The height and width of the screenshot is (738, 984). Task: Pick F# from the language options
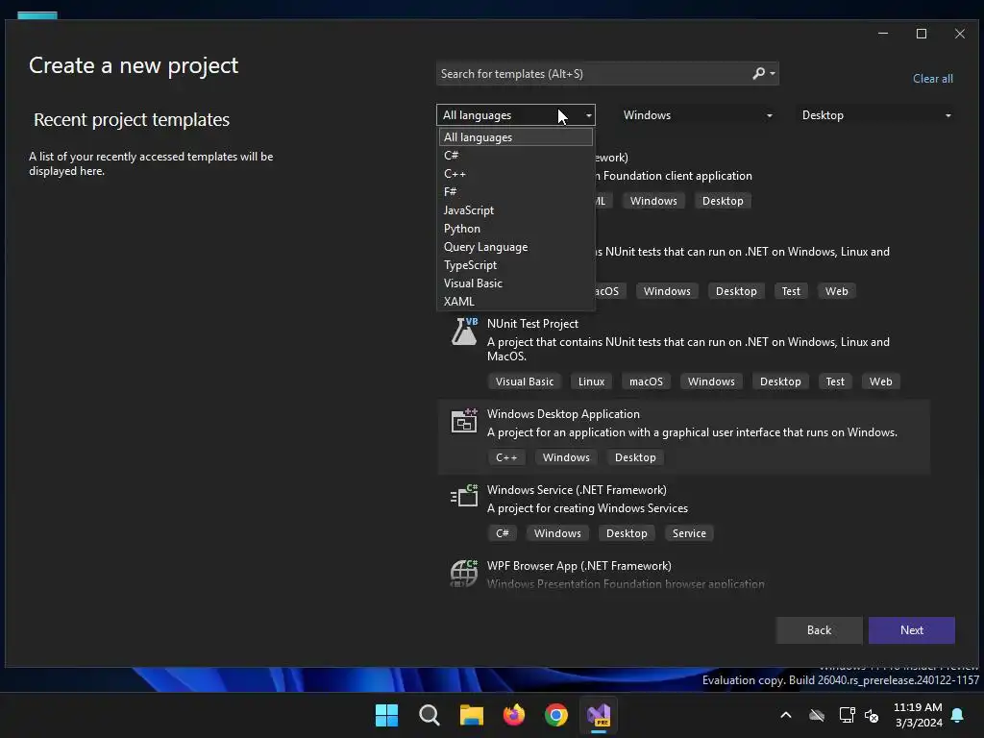516,191
